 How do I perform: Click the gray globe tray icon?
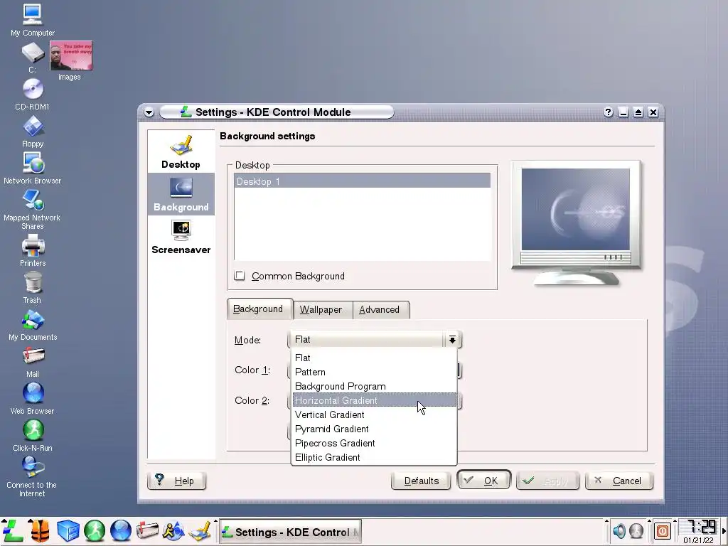[636, 530]
